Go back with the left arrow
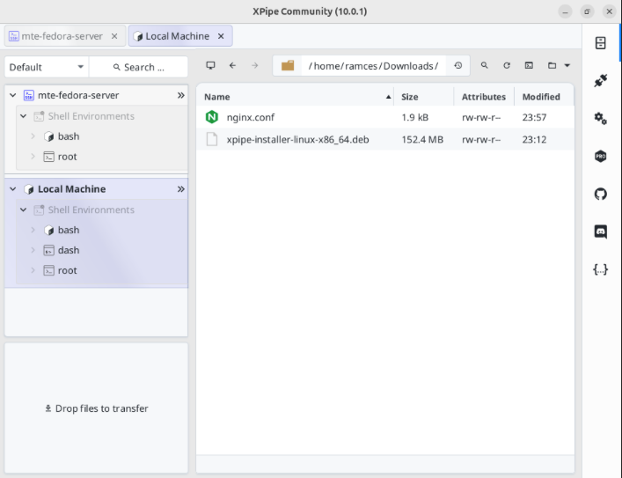622x478 pixels. click(233, 65)
